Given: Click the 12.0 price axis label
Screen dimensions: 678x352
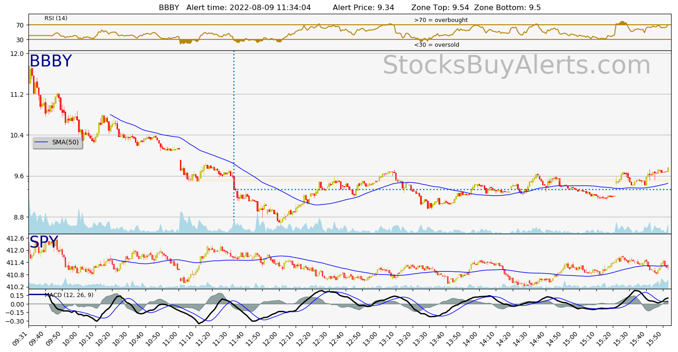Looking at the screenshot, I should (x=17, y=54).
